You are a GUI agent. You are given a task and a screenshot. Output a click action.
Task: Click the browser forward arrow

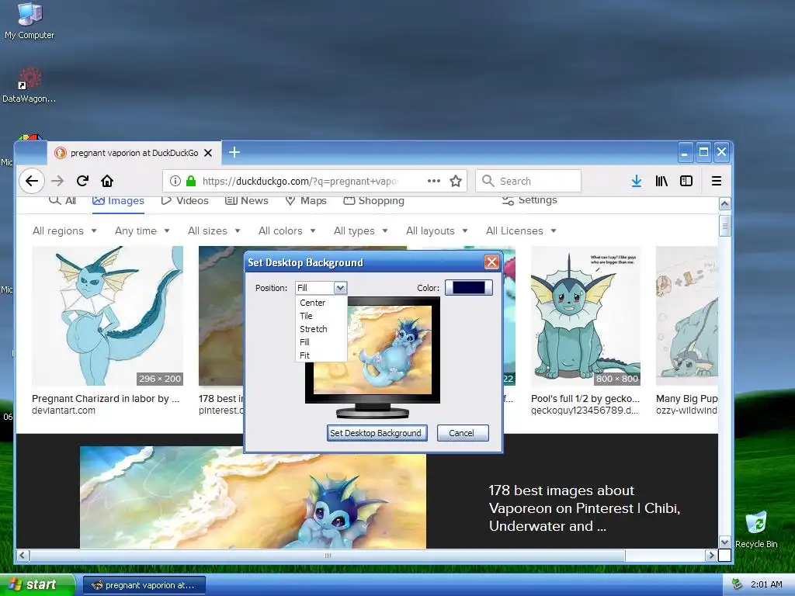pyautogui.click(x=57, y=181)
